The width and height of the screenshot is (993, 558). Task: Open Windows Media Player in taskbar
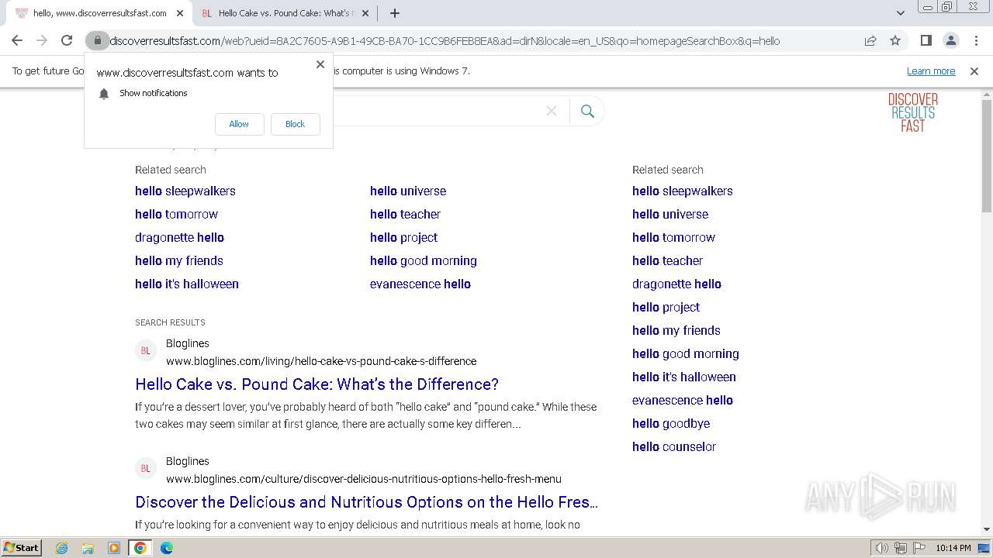click(x=113, y=548)
